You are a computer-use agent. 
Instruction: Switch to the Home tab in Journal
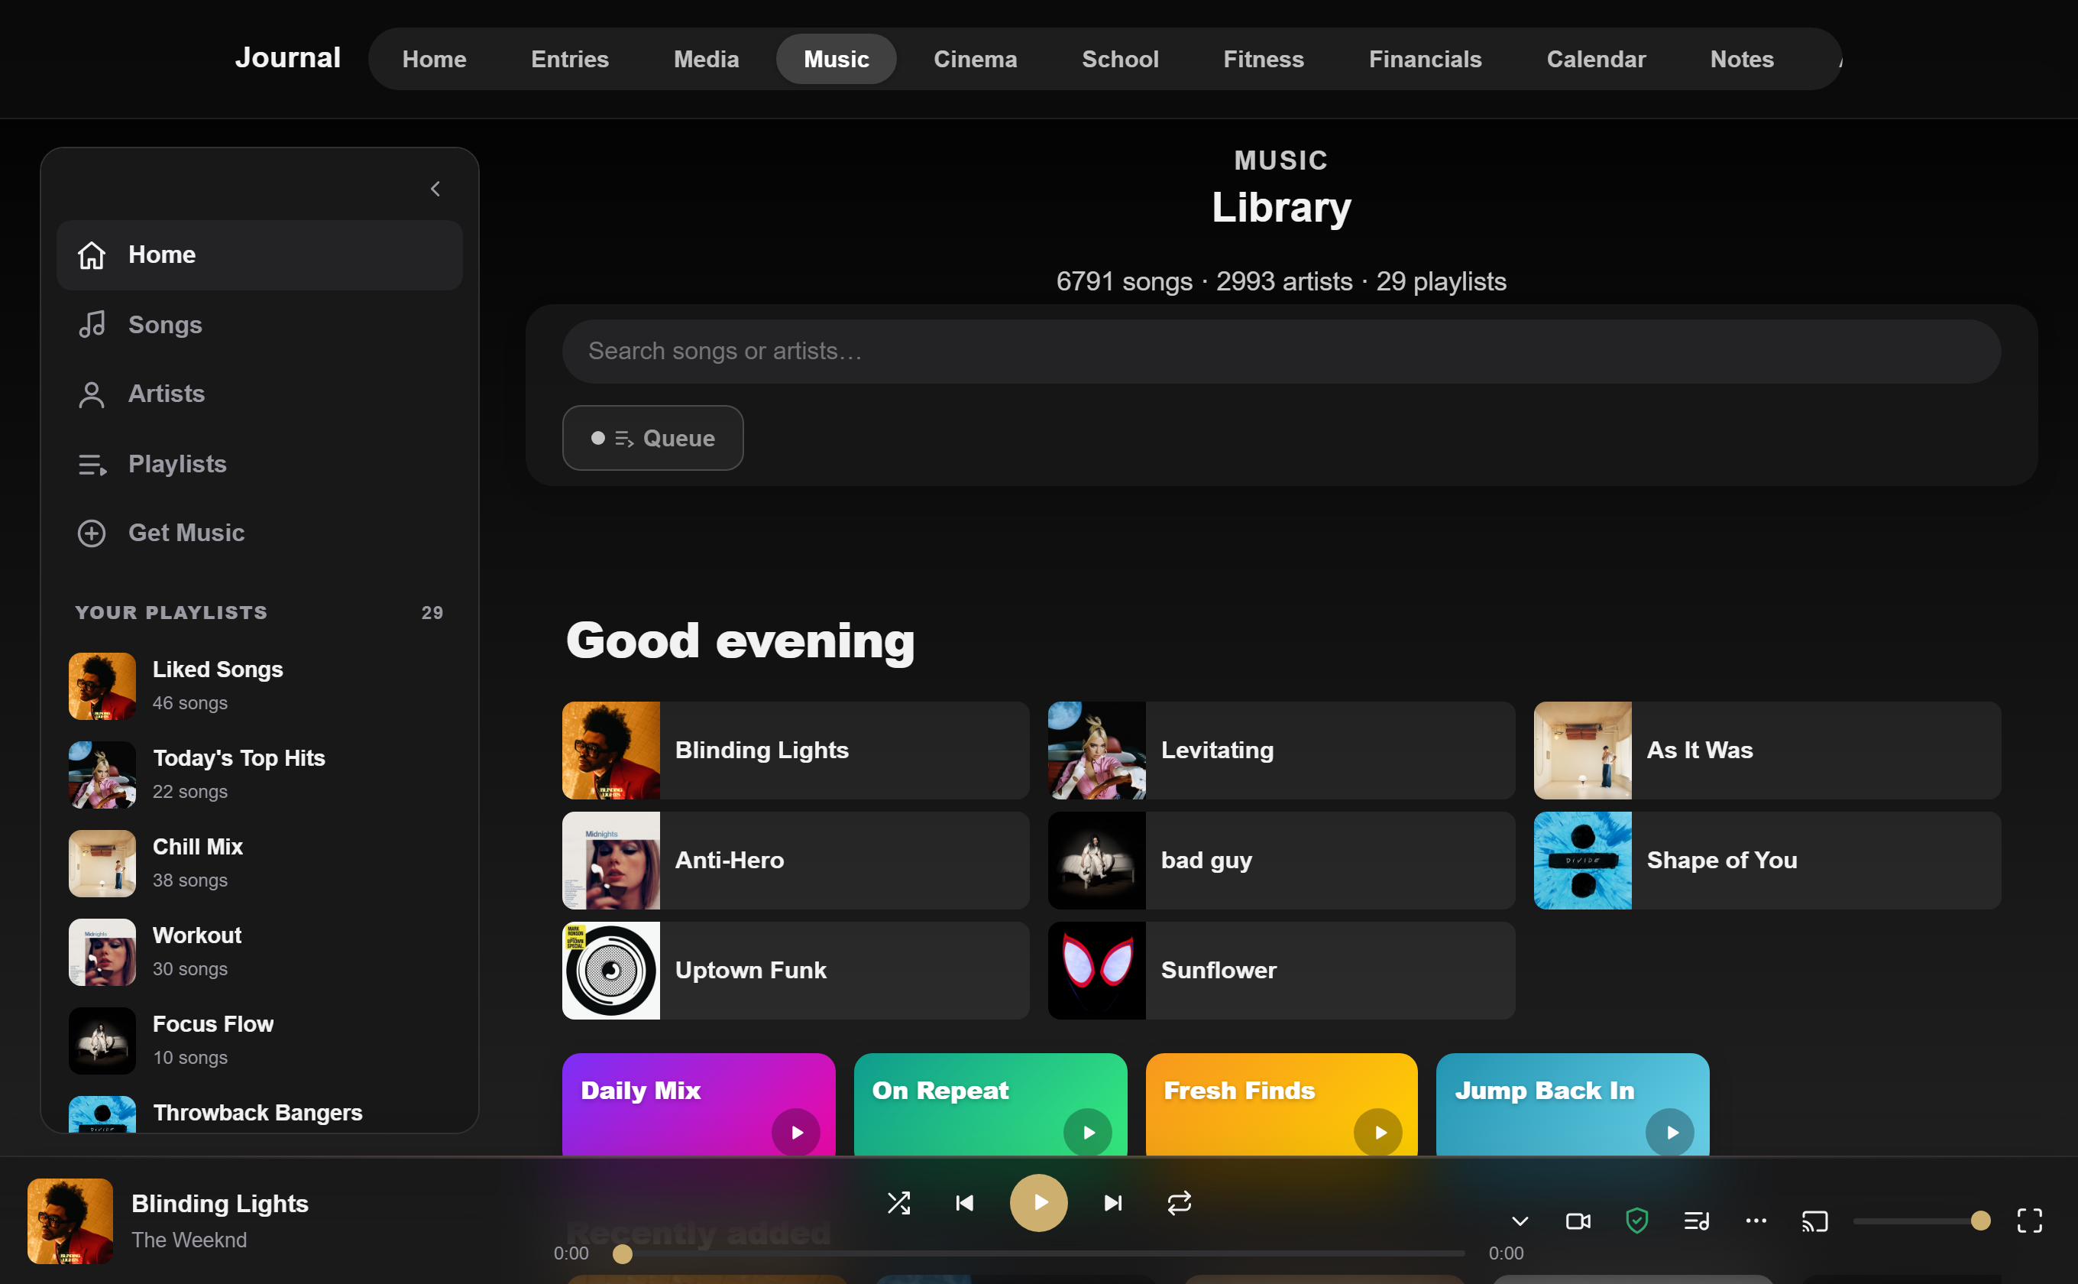tap(434, 59)
